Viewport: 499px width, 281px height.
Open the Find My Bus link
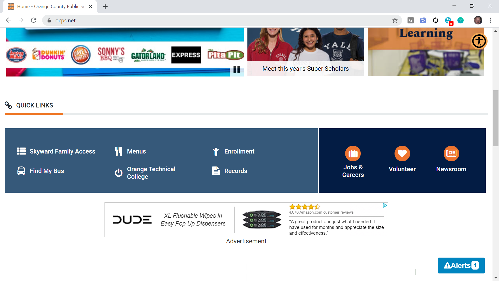[47, 171]
